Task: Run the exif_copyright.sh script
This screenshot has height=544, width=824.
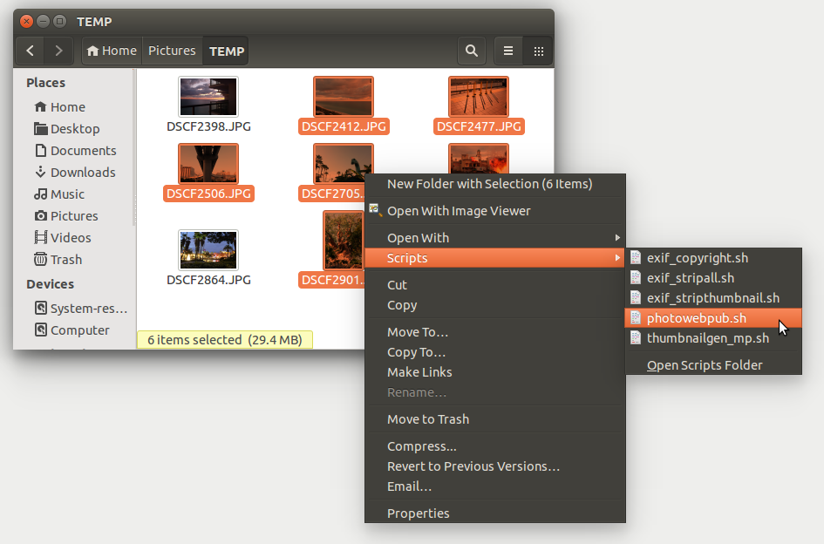Action: click(x=697, y=258)
